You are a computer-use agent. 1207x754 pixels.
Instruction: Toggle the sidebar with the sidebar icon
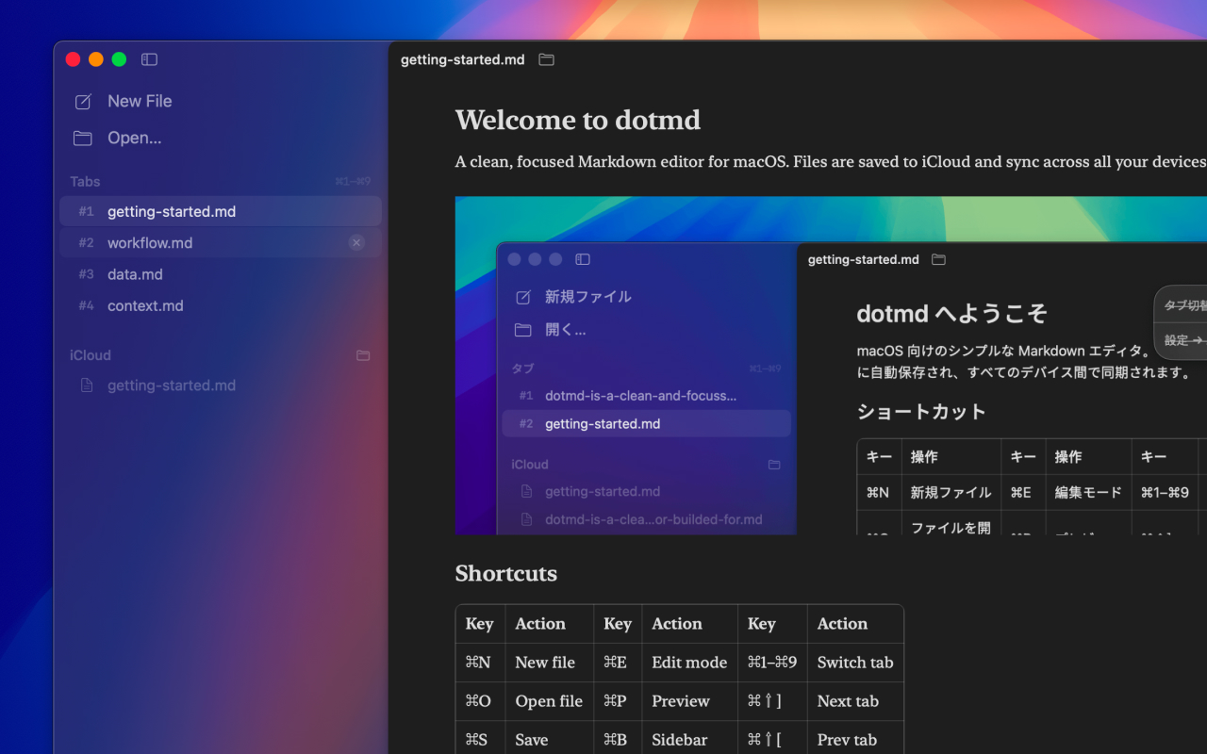[149, 59]
